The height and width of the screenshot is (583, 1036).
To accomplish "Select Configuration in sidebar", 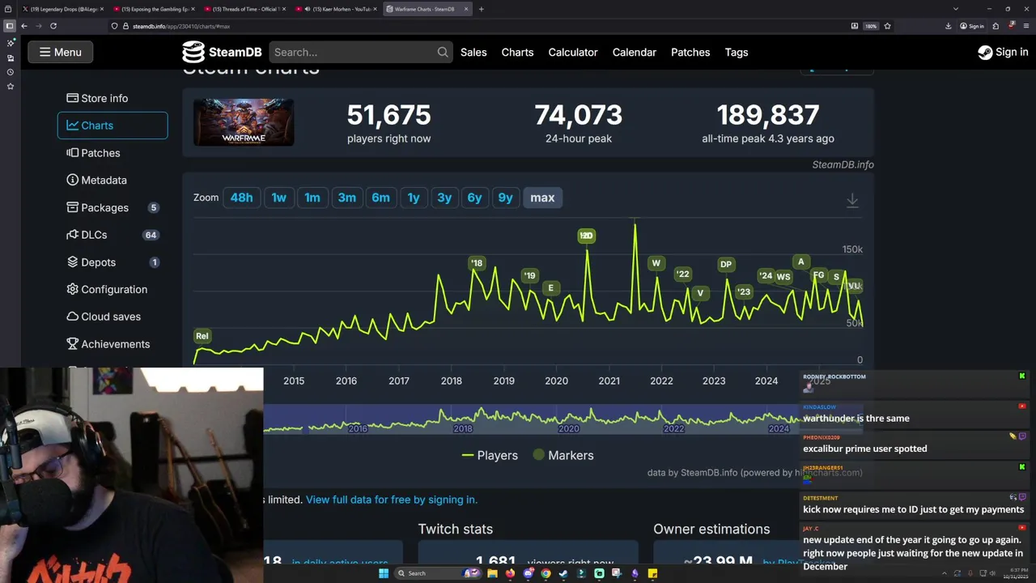I will coord(113,289).
